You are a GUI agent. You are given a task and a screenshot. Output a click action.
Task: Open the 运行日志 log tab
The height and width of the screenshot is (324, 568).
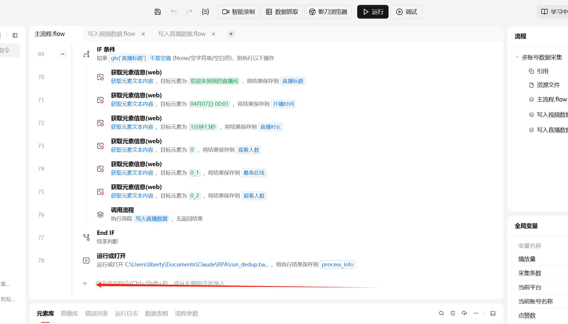click(x=126, y=313)
